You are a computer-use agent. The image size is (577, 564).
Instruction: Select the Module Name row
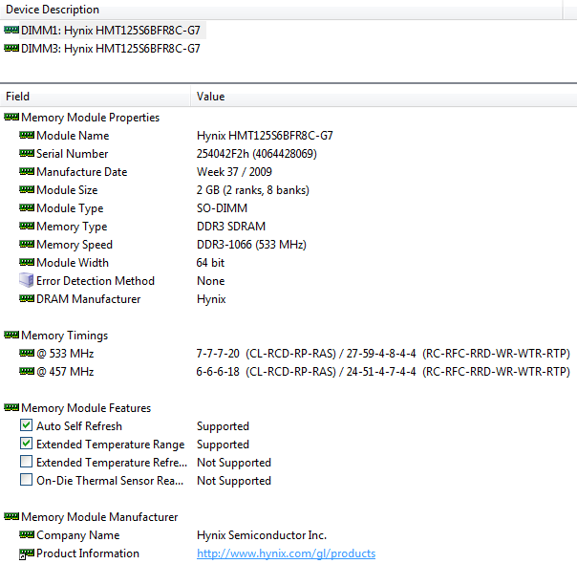(x=73, y=136)
